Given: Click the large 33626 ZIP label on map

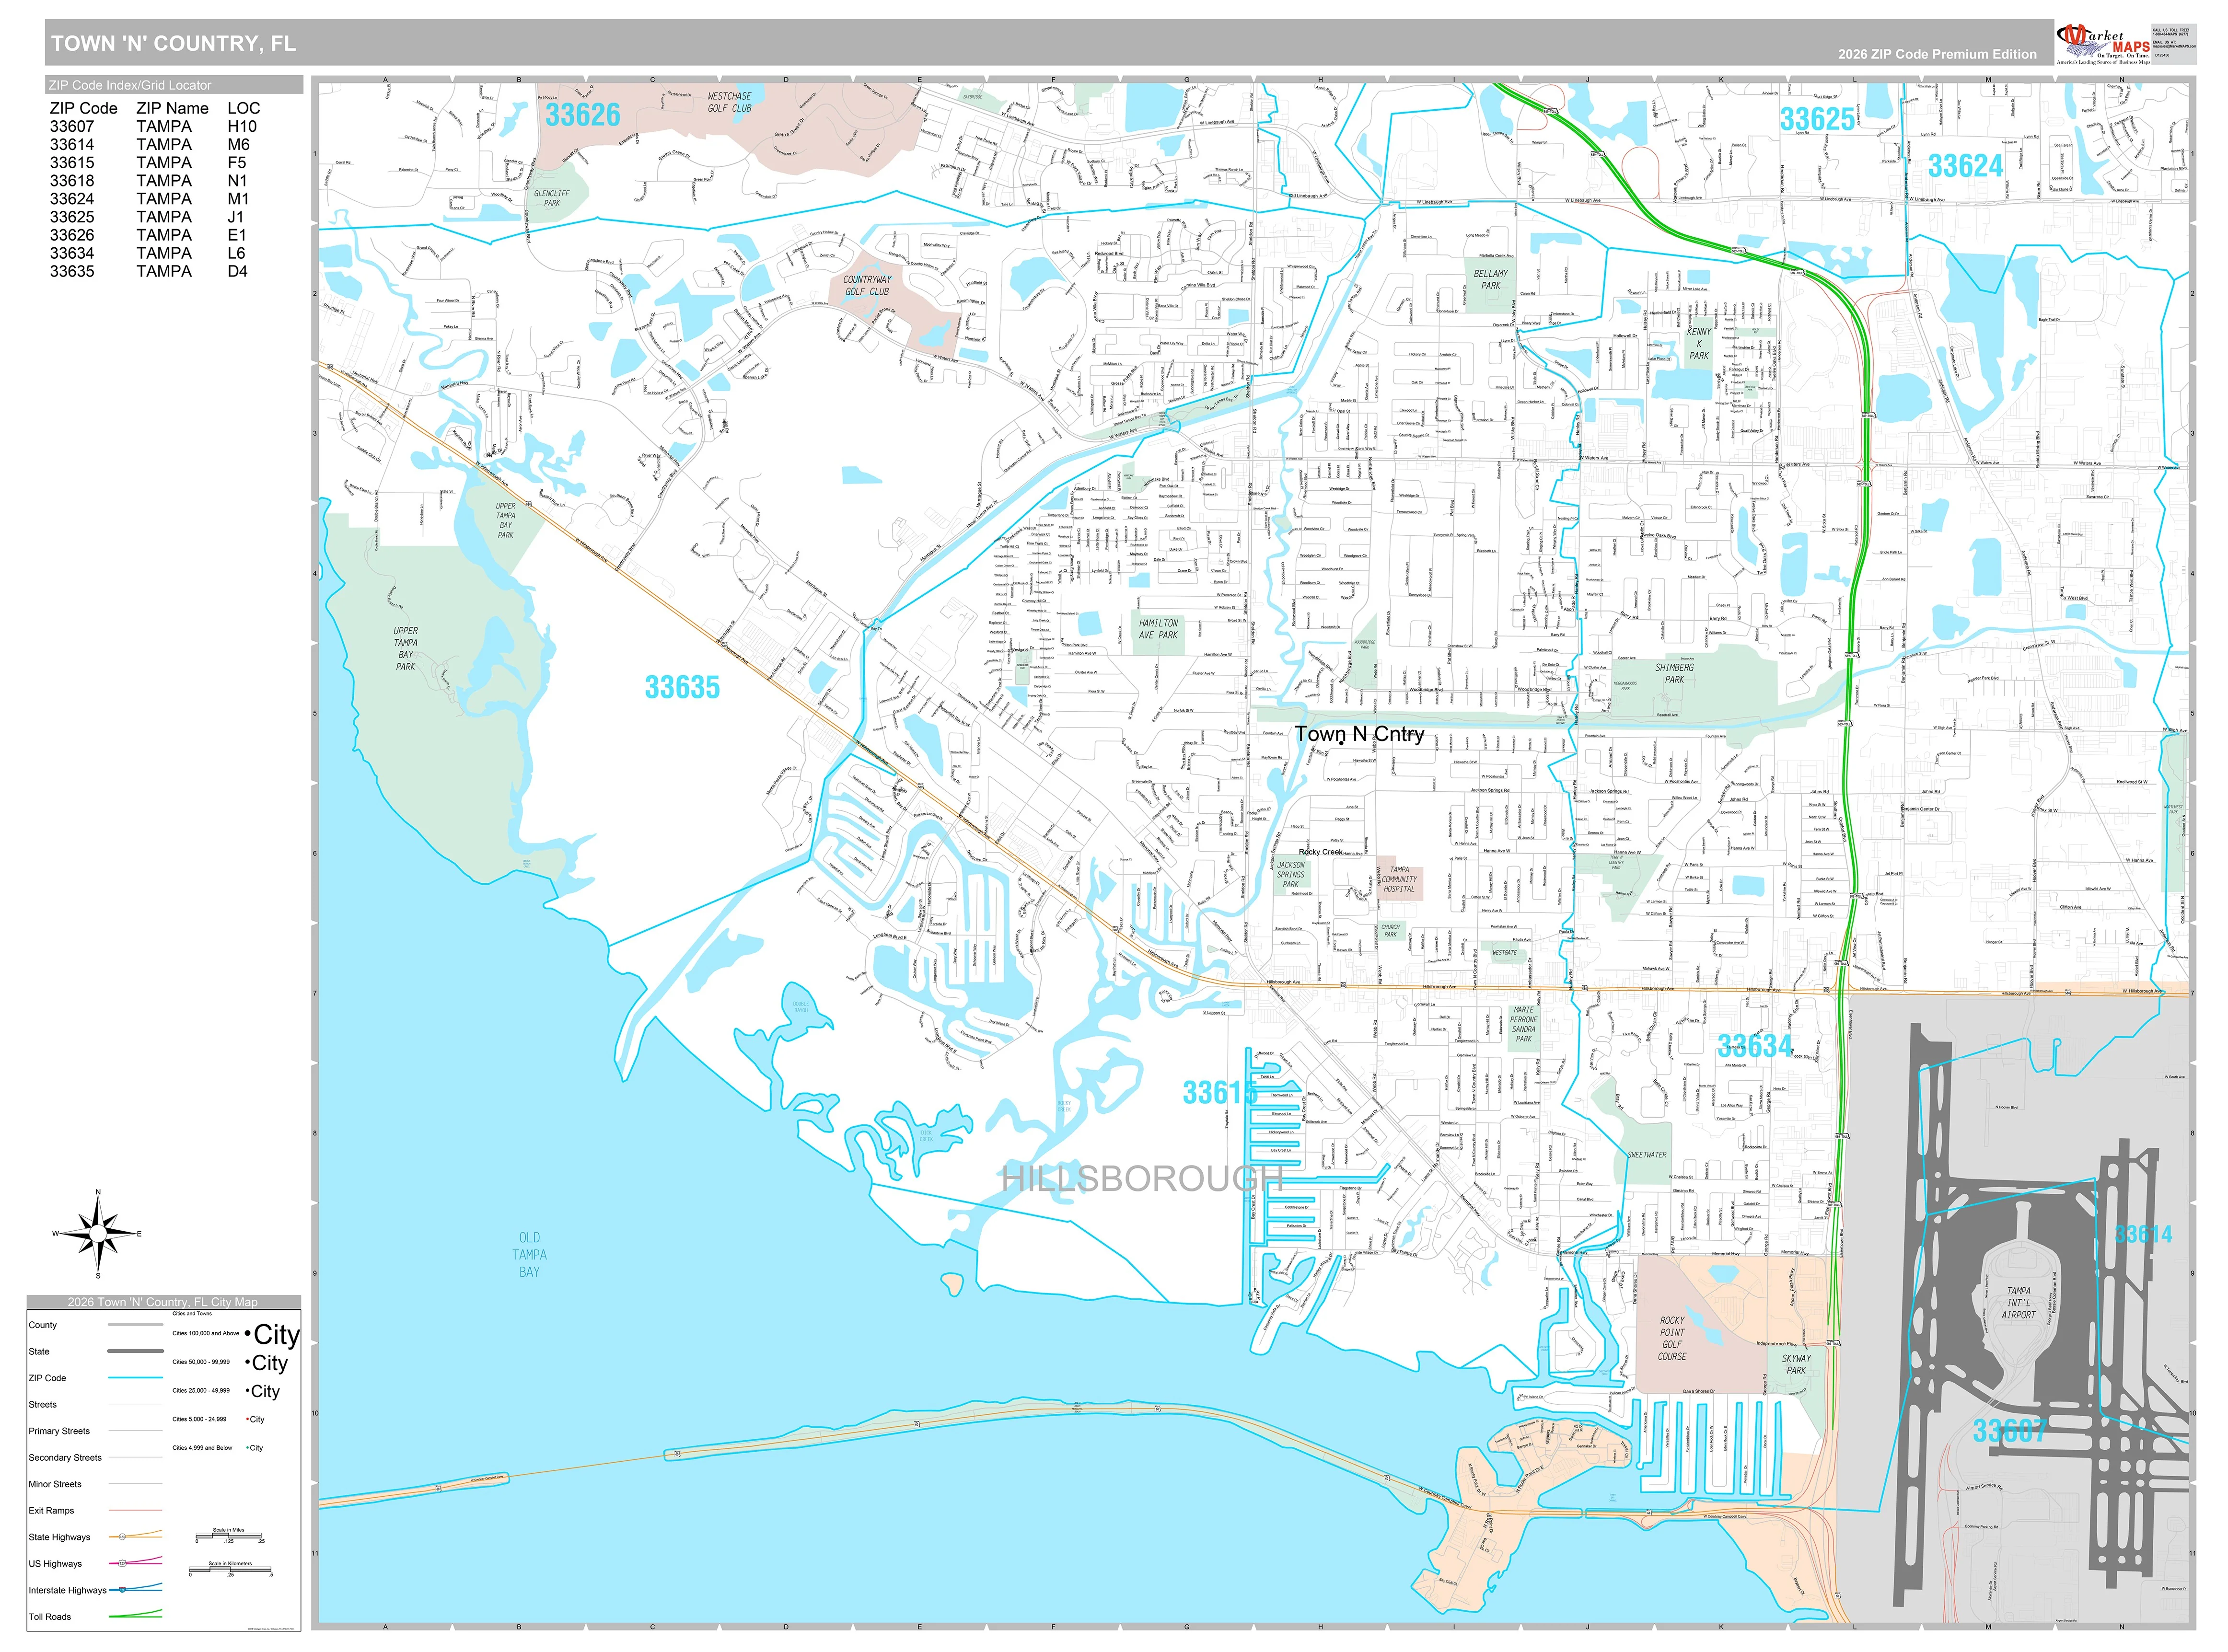Looking at the screenshot, I should pyautogui.click(x=583, y=115).
